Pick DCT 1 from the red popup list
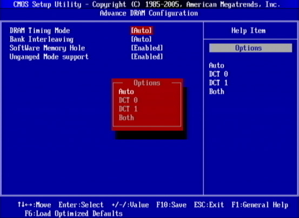This screenshot has width=299, height=218. click(x=128, y=109)
